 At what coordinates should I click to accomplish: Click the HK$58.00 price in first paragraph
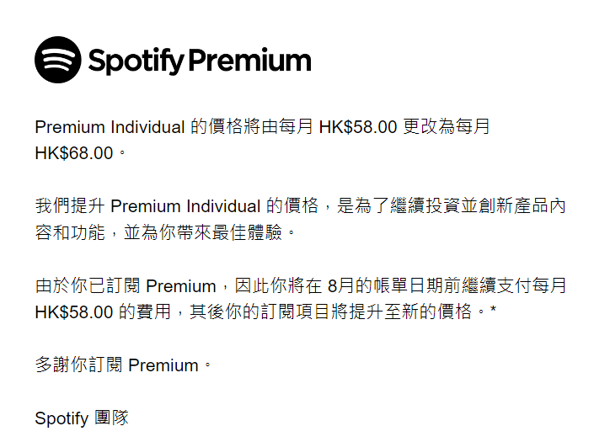[x=358, y=127]
